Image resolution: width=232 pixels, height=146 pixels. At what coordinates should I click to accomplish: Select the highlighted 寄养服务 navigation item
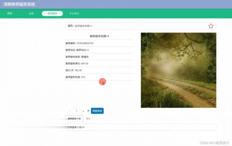pos(52,14)
